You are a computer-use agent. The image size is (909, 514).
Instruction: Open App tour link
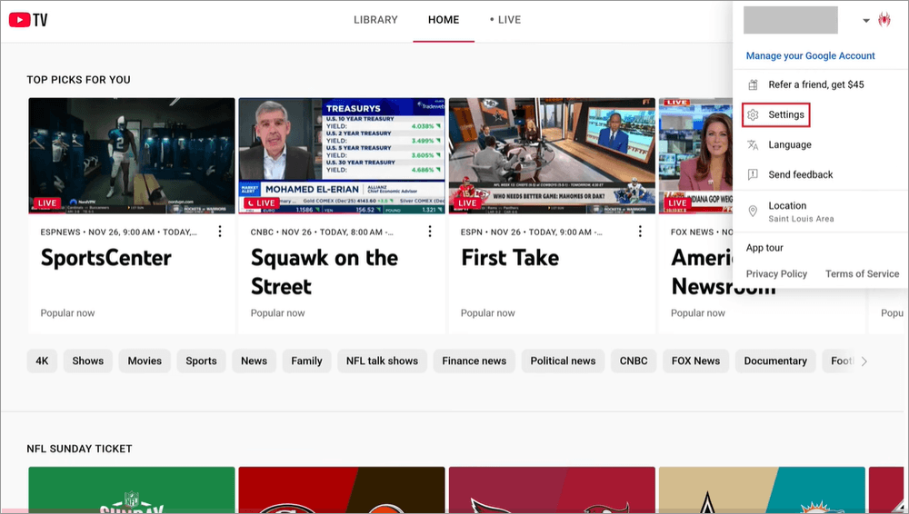click(764, 248)
